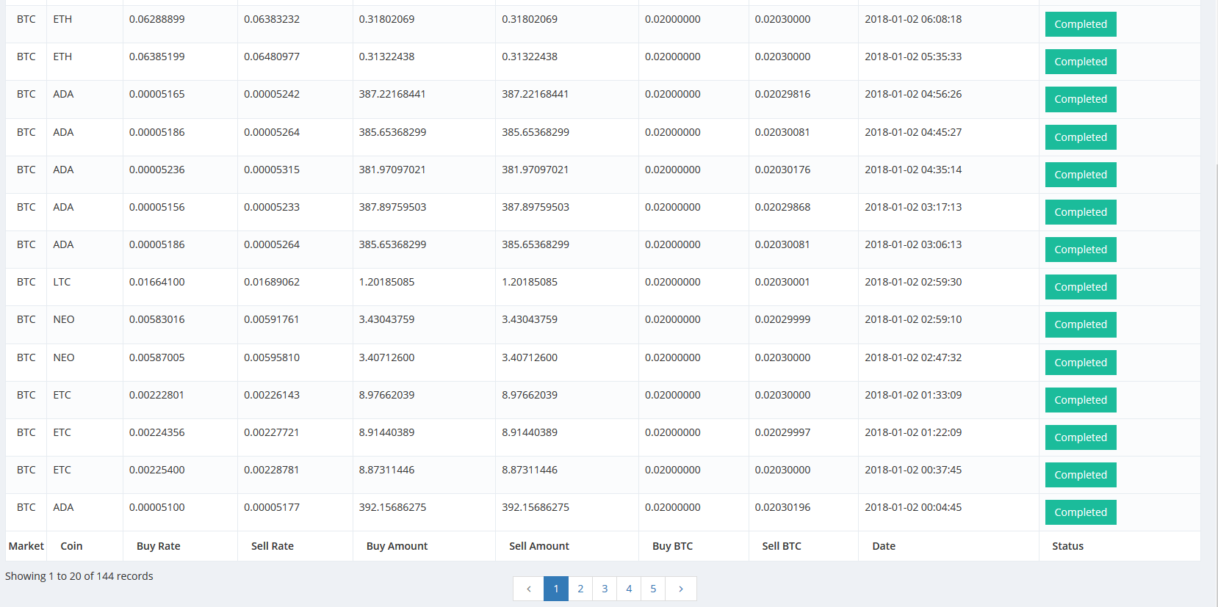Click Completed badge on 03:06:13 row
The height and width of the screenshot is (607, 1218).
pos(1081,250)
